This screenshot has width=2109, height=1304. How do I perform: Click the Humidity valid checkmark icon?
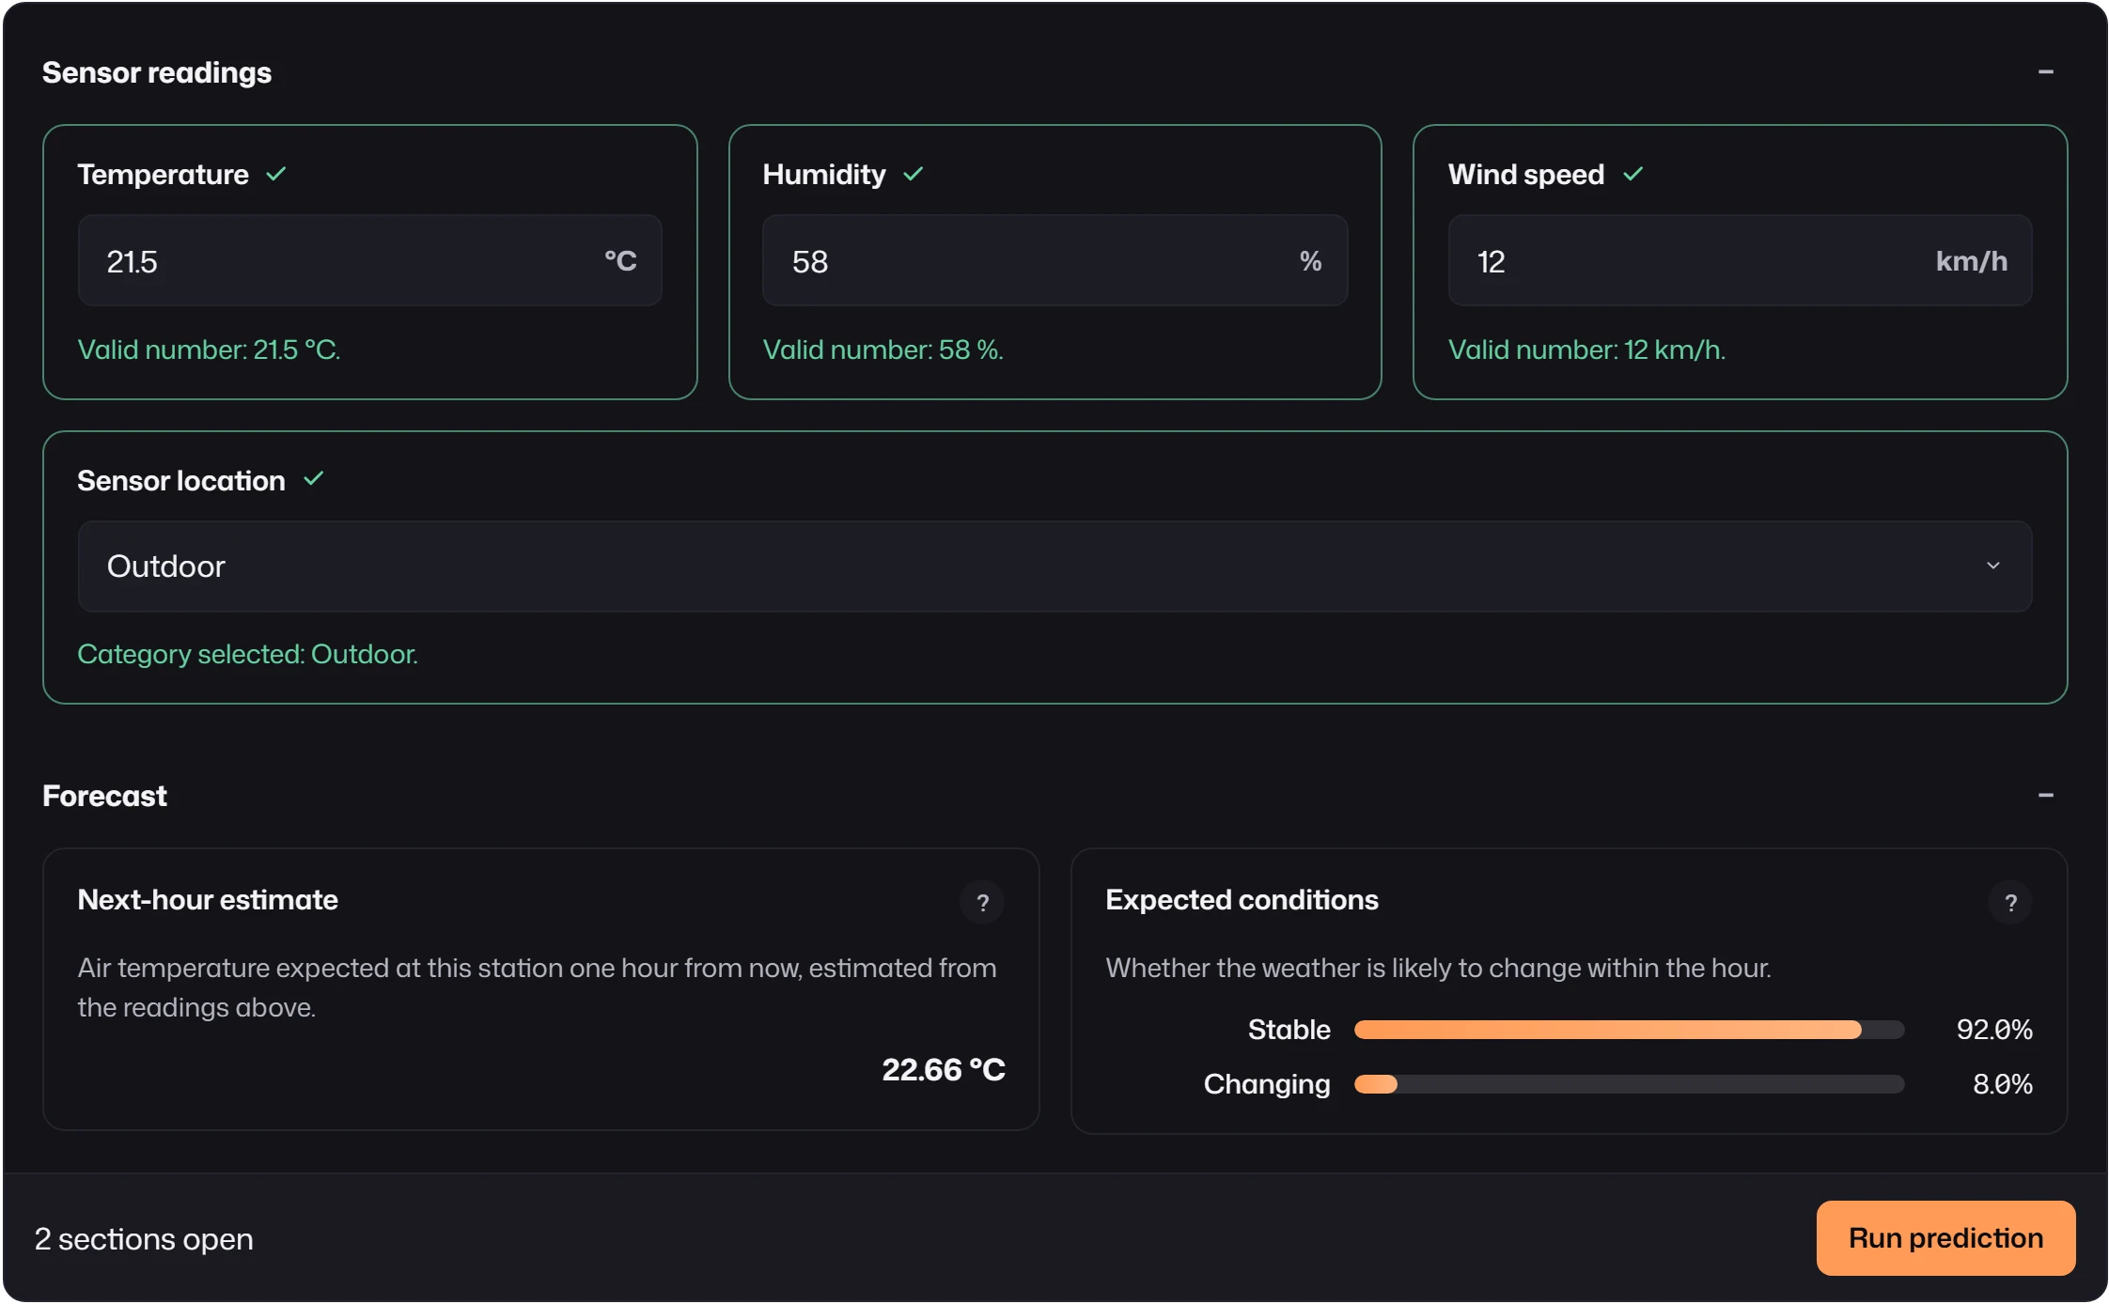(914, 174)
